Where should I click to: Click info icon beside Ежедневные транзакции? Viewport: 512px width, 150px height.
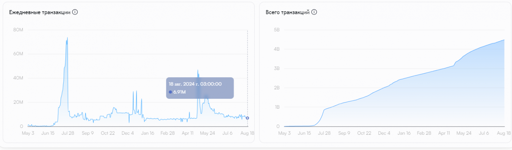(x=75, y=12)
